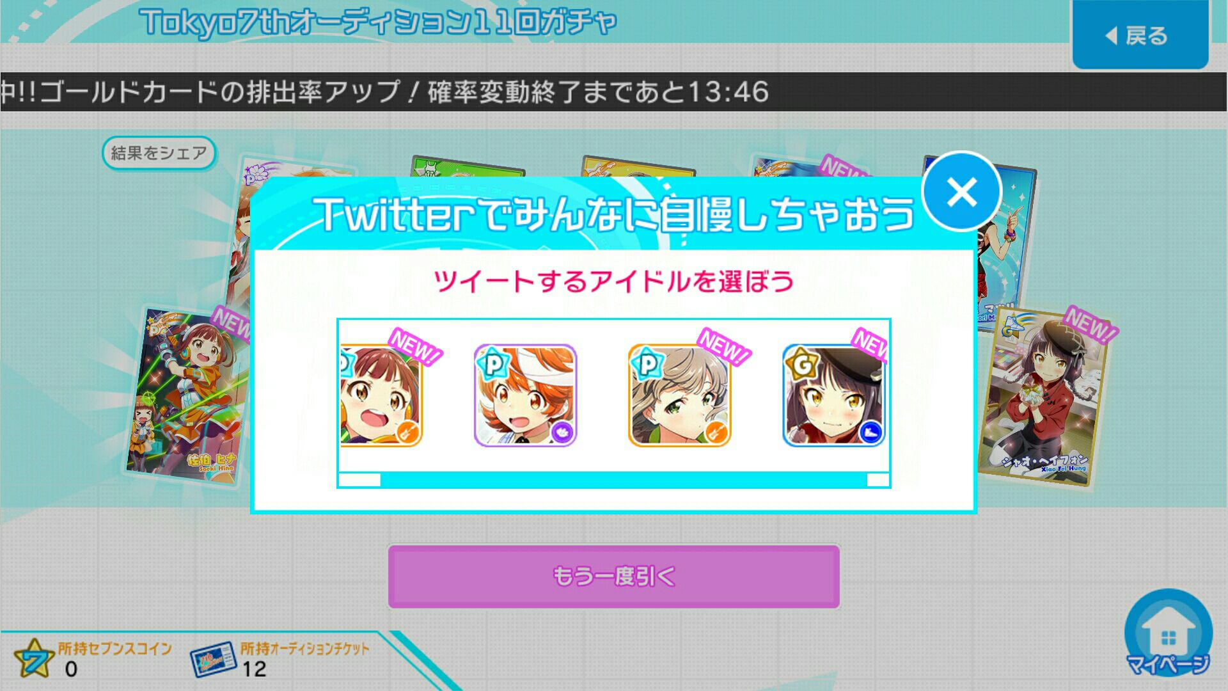This screenshot has height=691, width=1228.
Task: Open the マイページ home icon
Action: pyautogui.click(x=1169, y=633)
